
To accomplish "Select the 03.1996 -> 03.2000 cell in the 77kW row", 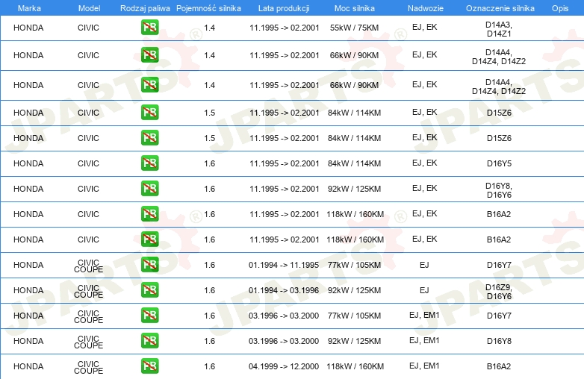I will pos(284,316).
